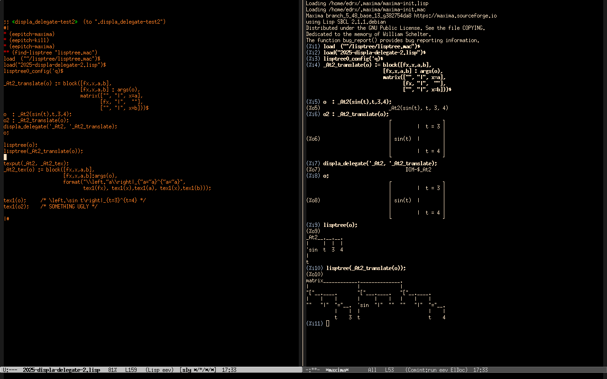
Task: Click the 81% position indicator in mode line
Action: (112, 370)
